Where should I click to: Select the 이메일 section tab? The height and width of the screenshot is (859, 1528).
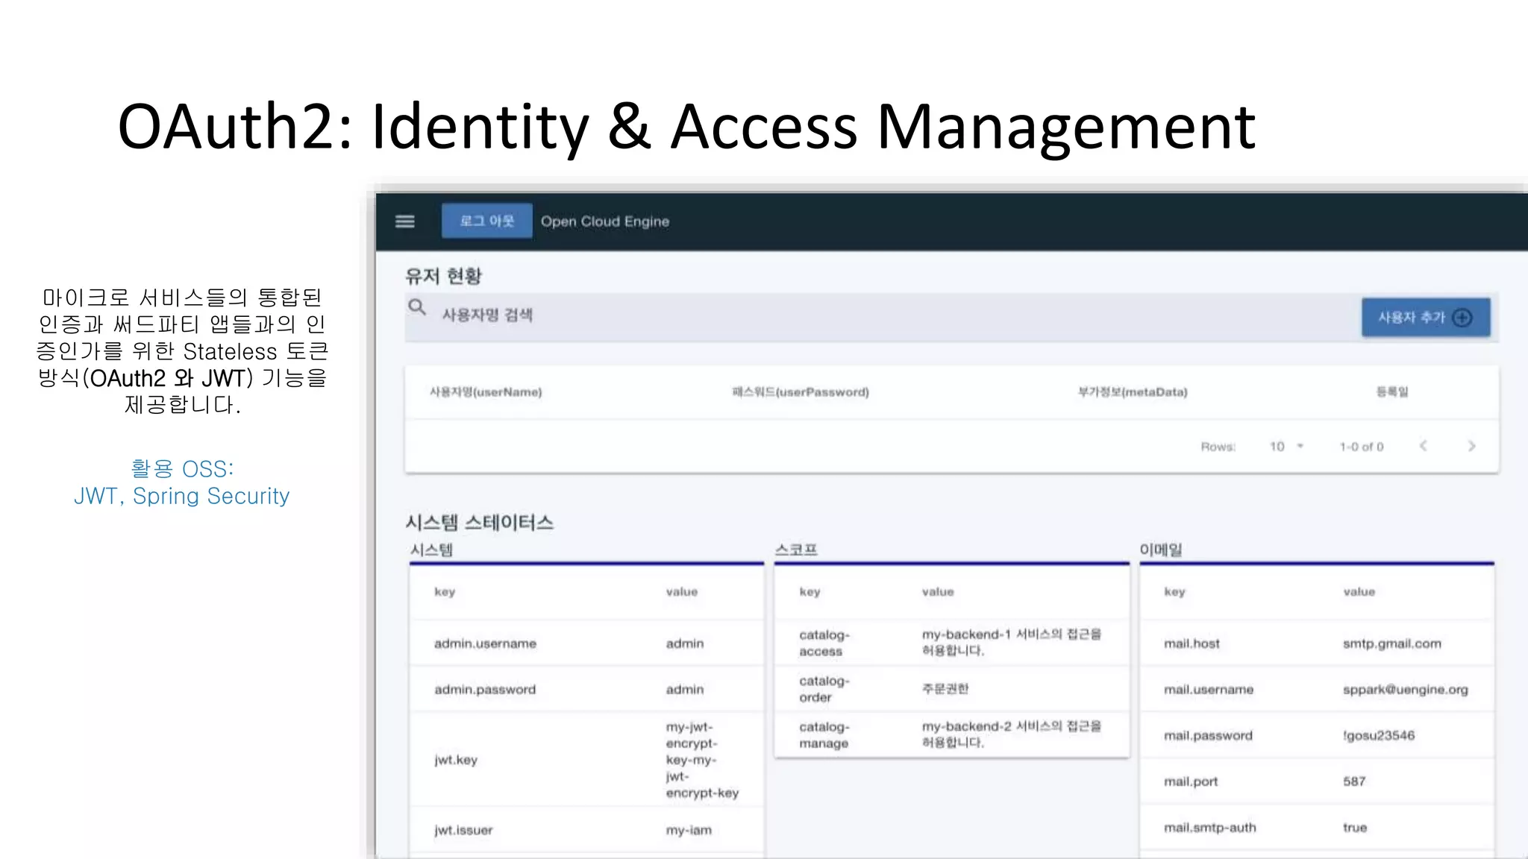[1160, 550]
